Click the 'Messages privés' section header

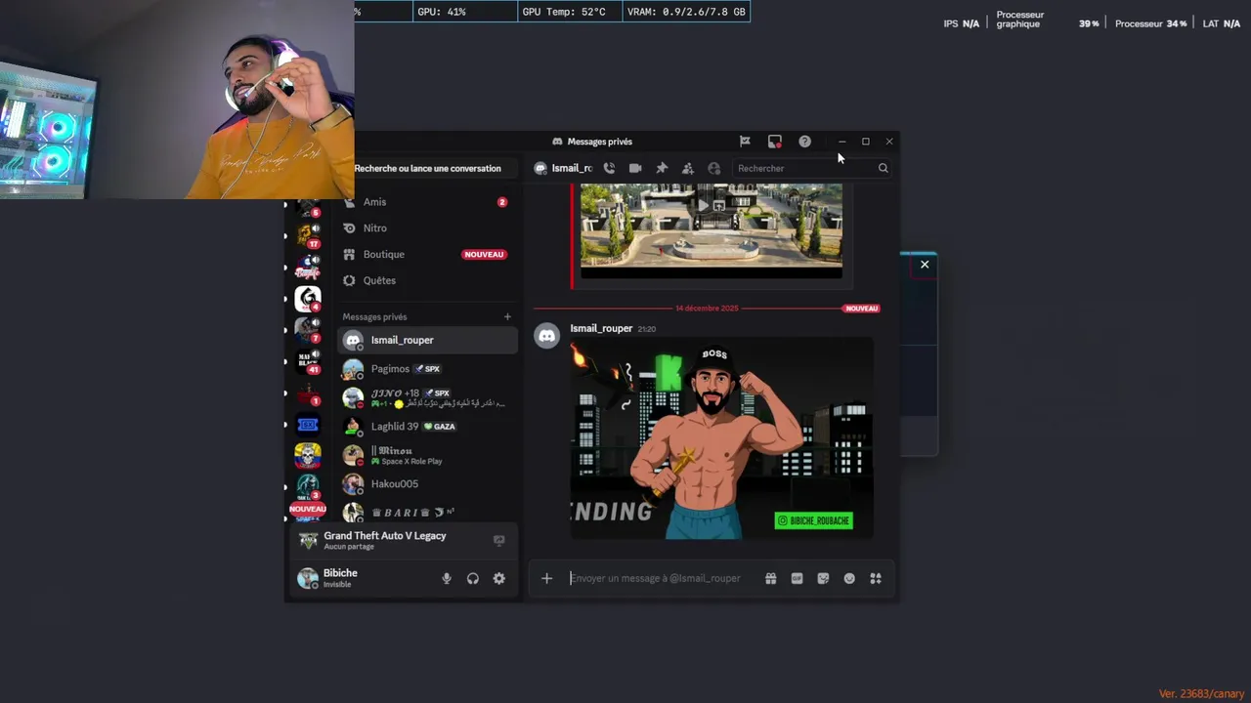[x=374, y=316]
